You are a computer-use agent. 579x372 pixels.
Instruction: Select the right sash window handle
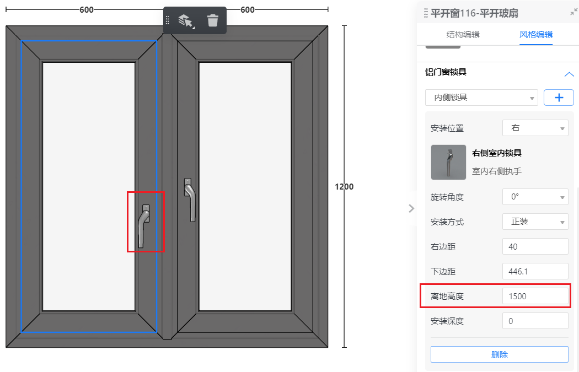190,200
